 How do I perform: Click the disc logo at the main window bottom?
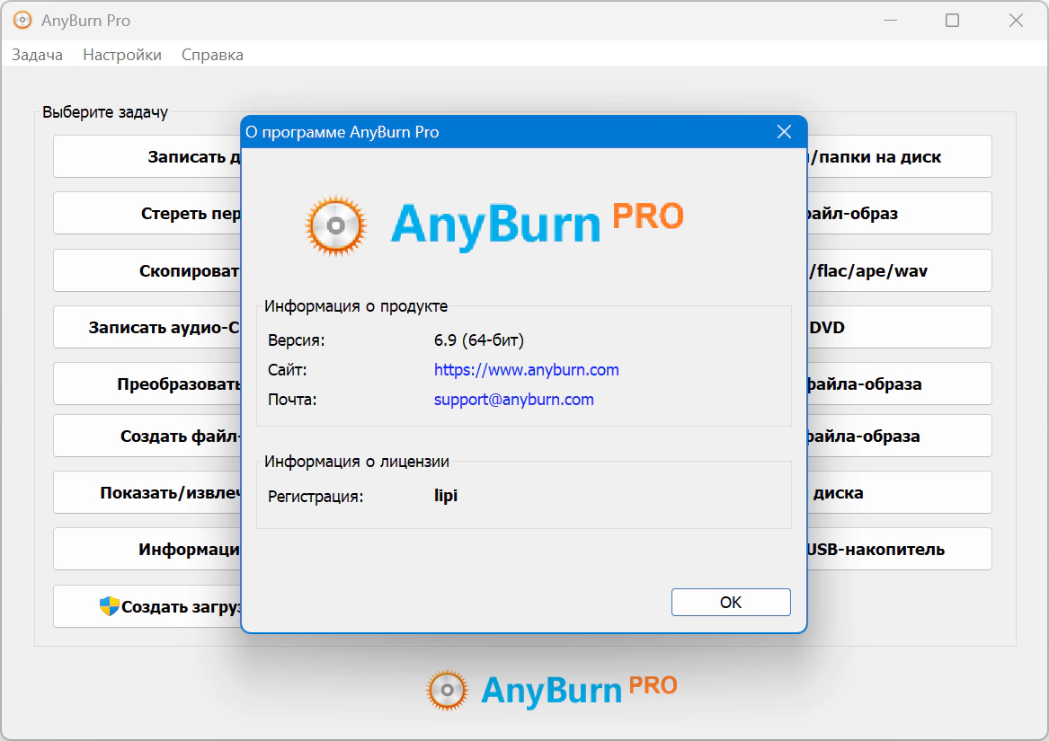[447, 690]
